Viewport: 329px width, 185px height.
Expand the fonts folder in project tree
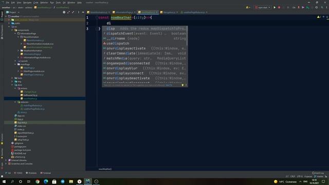point(12,78)
